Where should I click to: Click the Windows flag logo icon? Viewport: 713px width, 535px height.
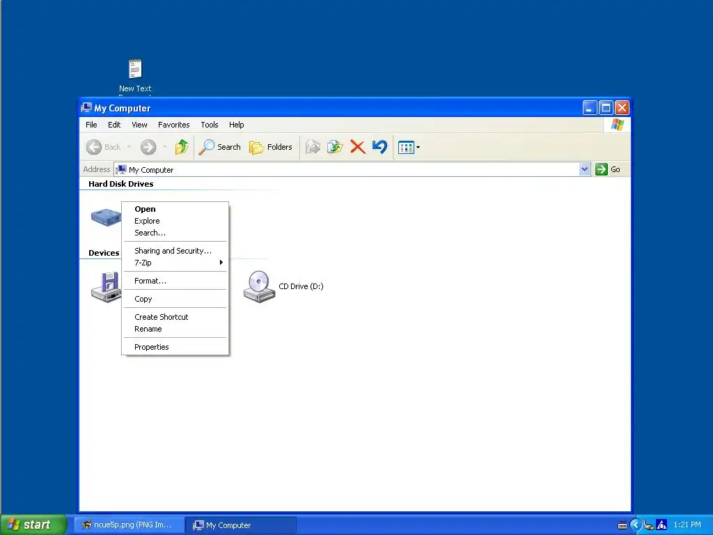point(618,125)
